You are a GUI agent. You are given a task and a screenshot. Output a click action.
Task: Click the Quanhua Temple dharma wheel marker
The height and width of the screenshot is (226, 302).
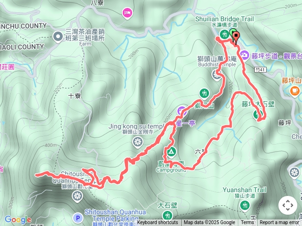pos(77,196)
